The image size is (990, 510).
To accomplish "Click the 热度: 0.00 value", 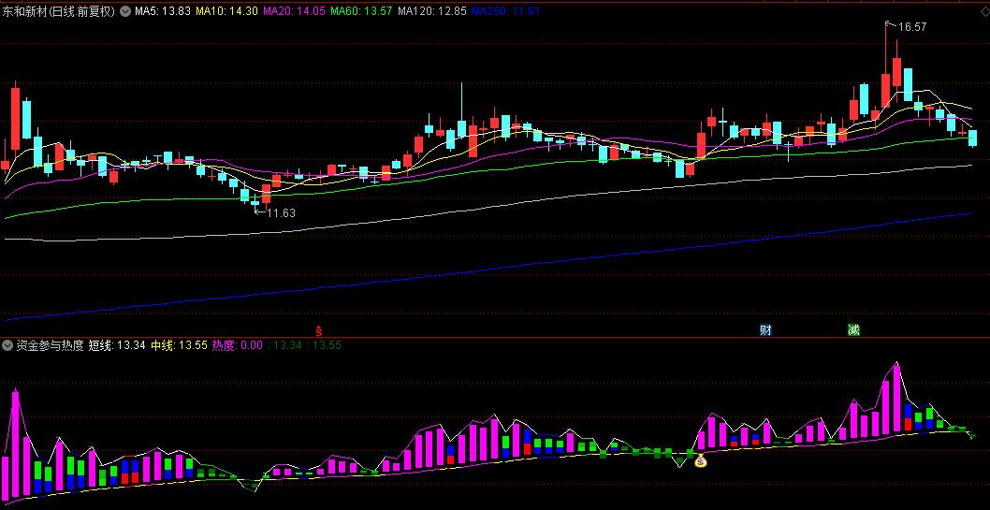I will click(238, 345).
